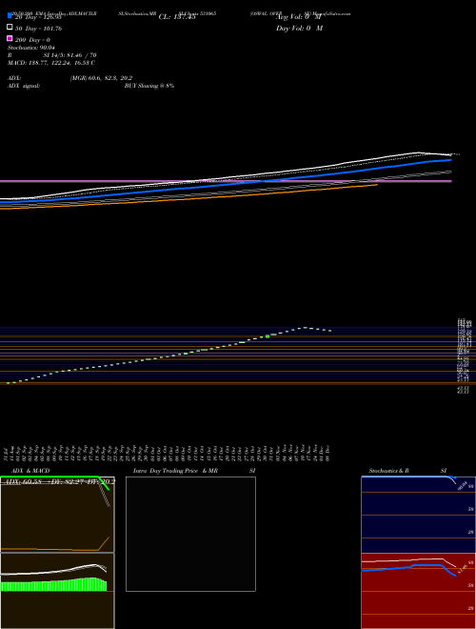Viewport: 476px width, 629px height.
Task: Click the white 50 Day legend swatch
Action: (x=10, y=28)
